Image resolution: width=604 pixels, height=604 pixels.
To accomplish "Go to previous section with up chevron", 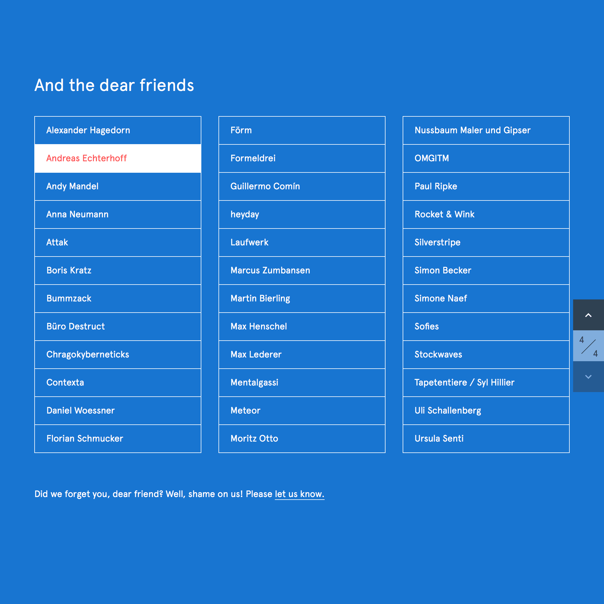I will (x=588, y=315).
